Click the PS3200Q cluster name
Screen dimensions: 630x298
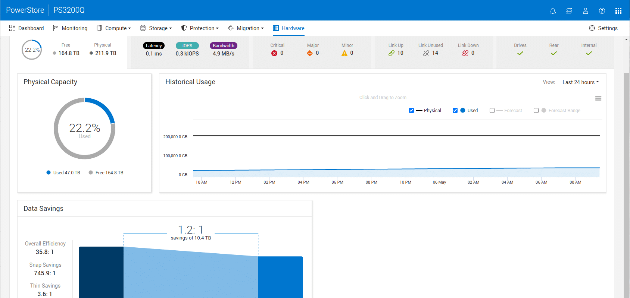pos(69,10)
